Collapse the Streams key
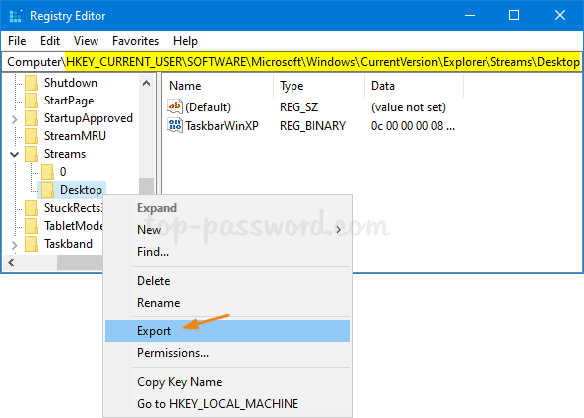 [14, 154]
